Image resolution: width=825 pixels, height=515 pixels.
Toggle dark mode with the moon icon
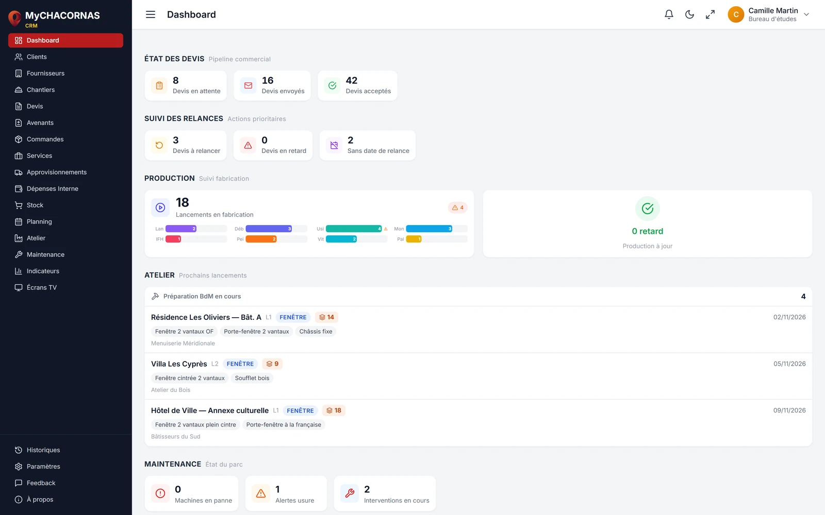pyautogui.click(x=689, y=14)
